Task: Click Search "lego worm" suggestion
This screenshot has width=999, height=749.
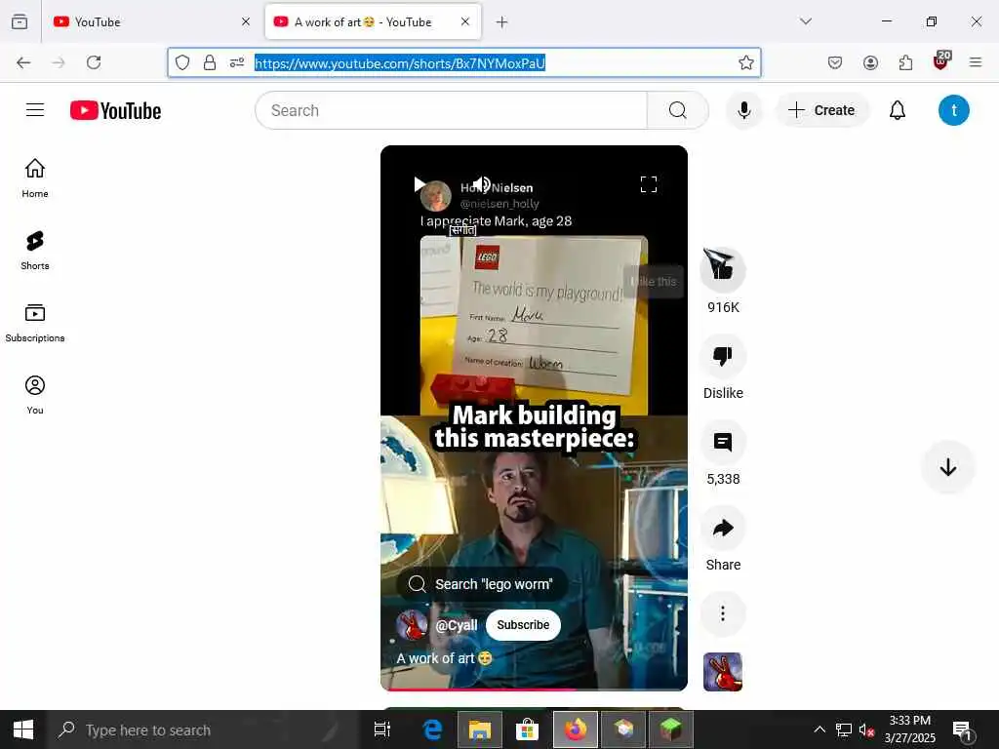Action: click(x=482, y=584)
